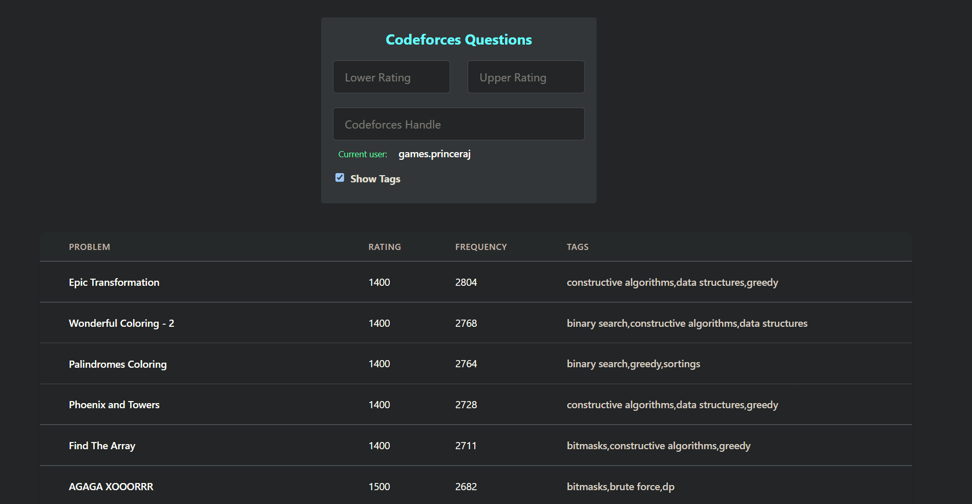Open the Epic Transformation problem

pos(114,282)
